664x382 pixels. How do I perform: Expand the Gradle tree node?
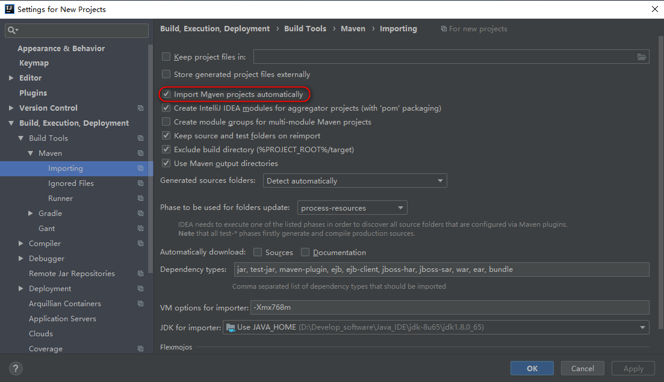(31, 213)
